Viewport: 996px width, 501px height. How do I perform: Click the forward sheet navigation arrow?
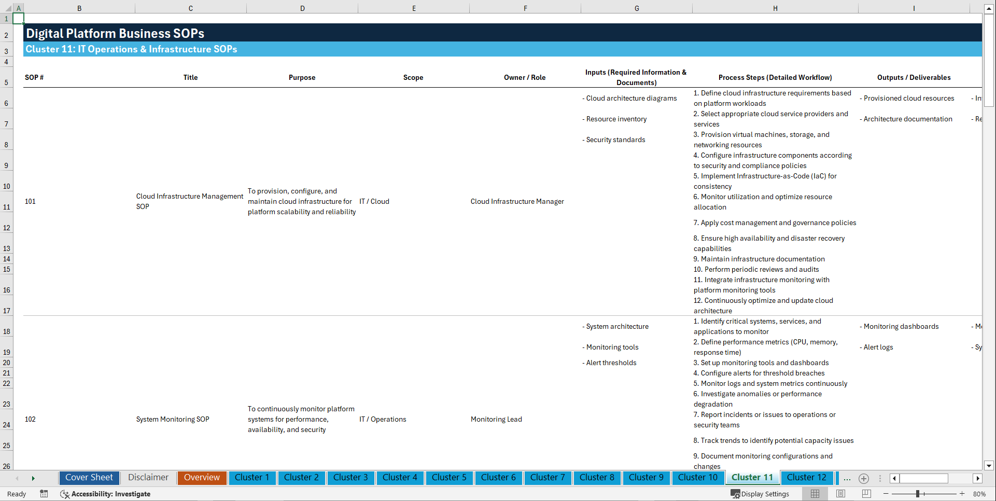point(33,478)
